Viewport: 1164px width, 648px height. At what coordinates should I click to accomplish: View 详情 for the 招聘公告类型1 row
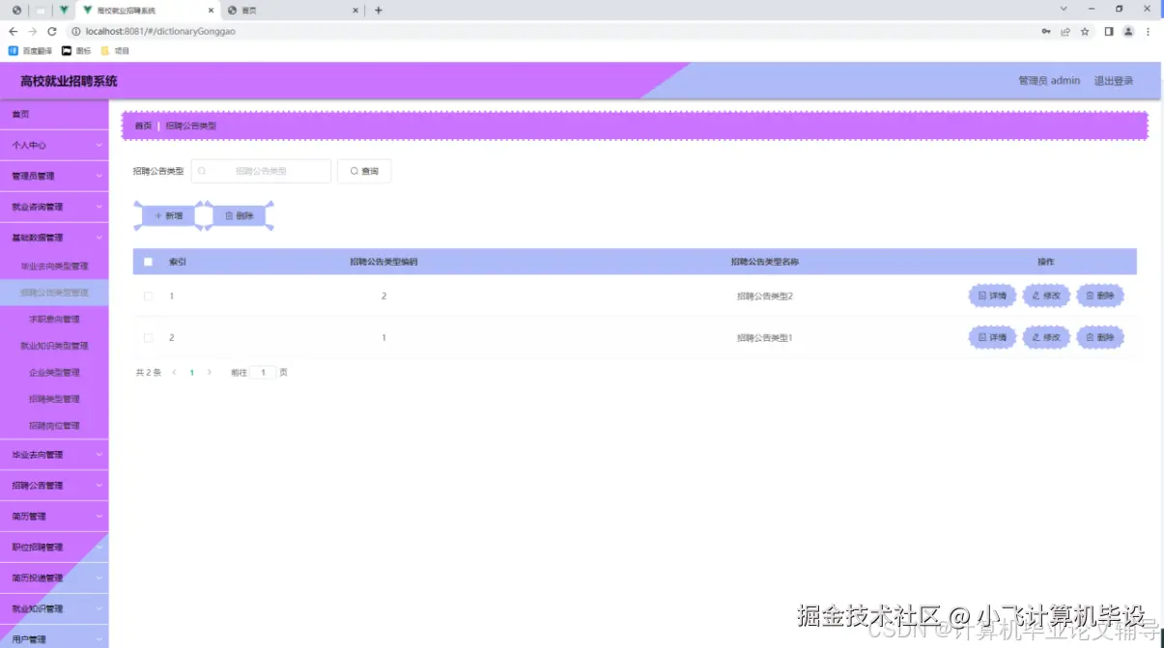[x=992, y=338]
